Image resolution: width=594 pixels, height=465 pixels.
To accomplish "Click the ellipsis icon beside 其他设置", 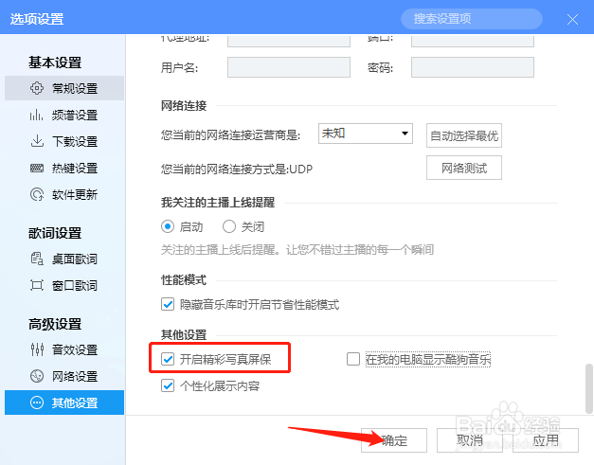I will click(37, 402).
